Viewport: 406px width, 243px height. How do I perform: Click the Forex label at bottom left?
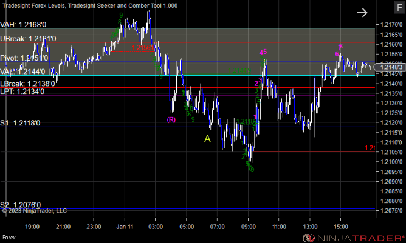pos(9,238)
